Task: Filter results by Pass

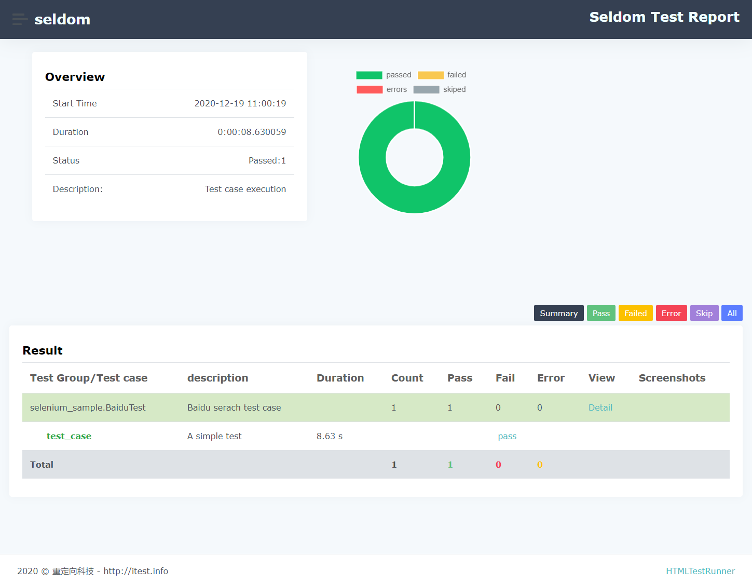Action: [x=601, y=313]
